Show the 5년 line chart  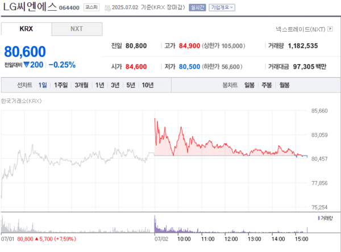(131, 85)
